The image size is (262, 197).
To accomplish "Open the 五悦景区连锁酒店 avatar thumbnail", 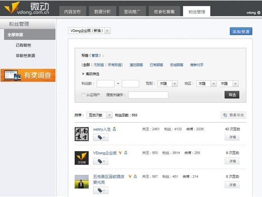I will tap(81, 182).
